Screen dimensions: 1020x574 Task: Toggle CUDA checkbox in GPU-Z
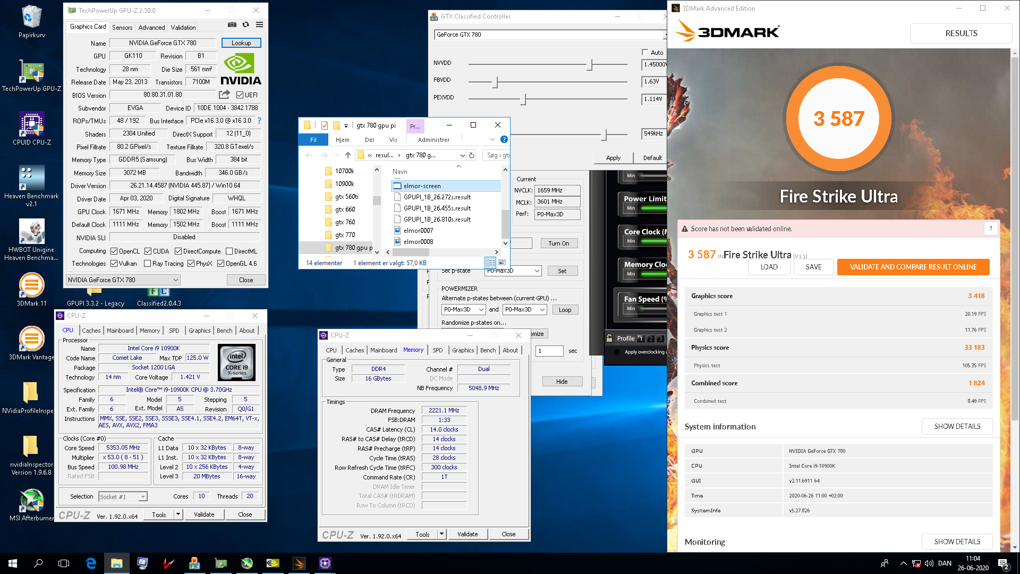tap(148, 251)
